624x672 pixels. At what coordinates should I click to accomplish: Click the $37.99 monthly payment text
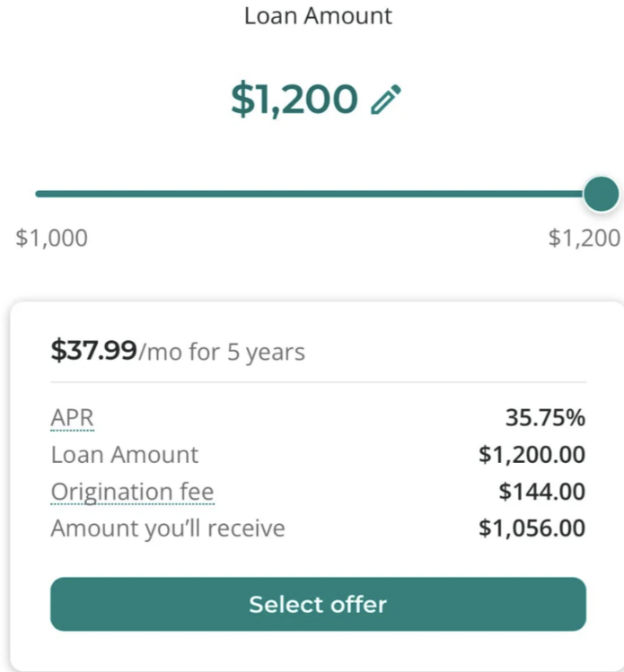[x=93, y=352]
